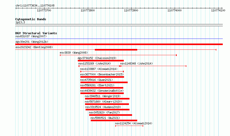Open nsv3946511 (Wenger2019) label
The height and width of the screenshot is (136, 230).
(103, 96)
